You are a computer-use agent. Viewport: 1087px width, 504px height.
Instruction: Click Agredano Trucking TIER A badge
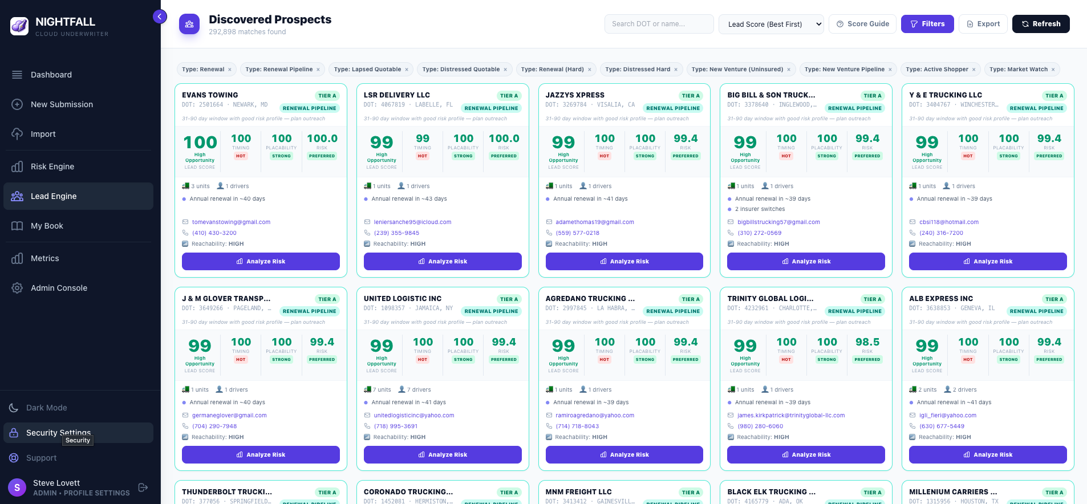[x=691, y=299]
